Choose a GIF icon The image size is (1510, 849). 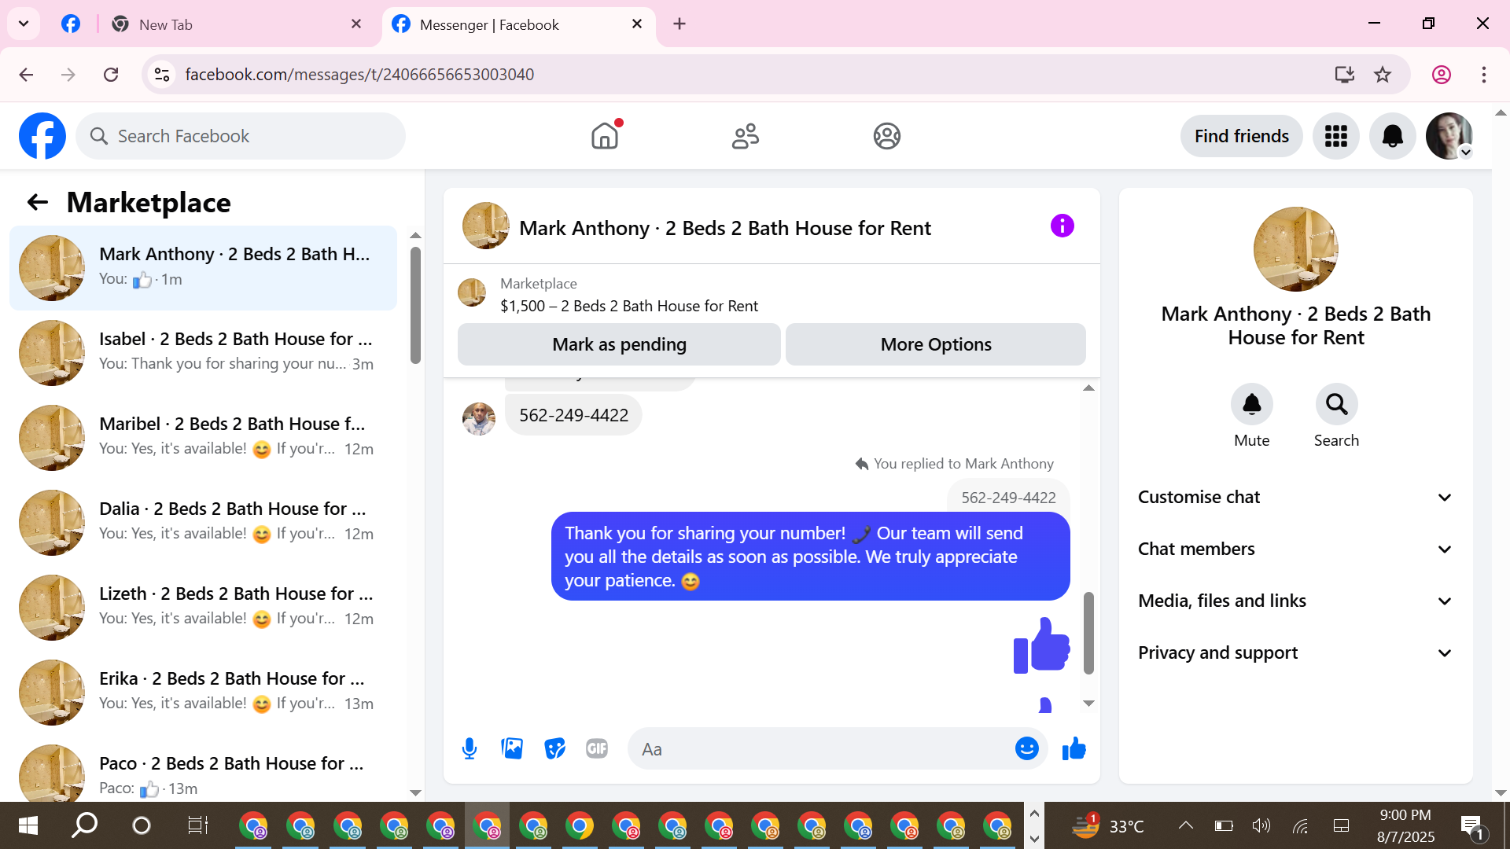pyautogui.click(x=597, y=748)
